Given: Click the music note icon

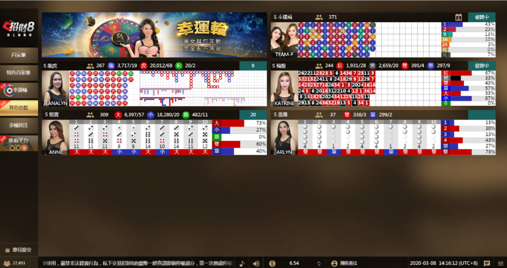Looking at the screenshot, I should [242, 263].
